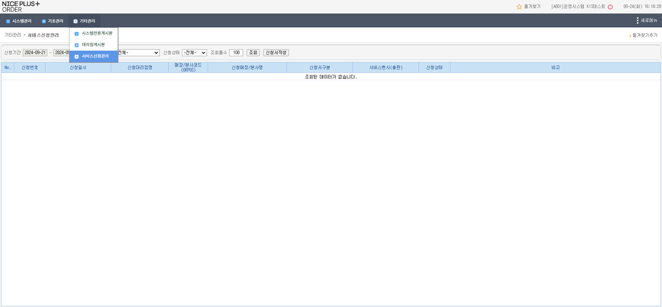Open the dropdown partially hidden behind the menu
662x307 pixels.
pos(139,53)
